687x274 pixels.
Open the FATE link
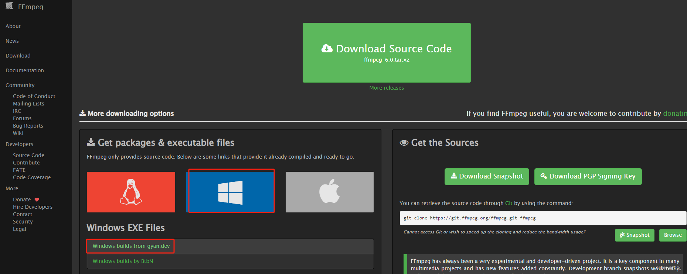(19, 170)
